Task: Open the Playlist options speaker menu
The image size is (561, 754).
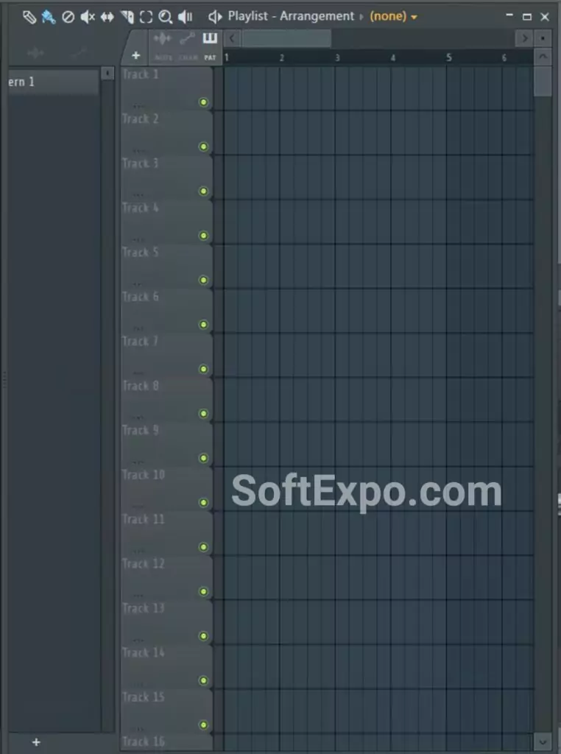Action: point(215,17)
